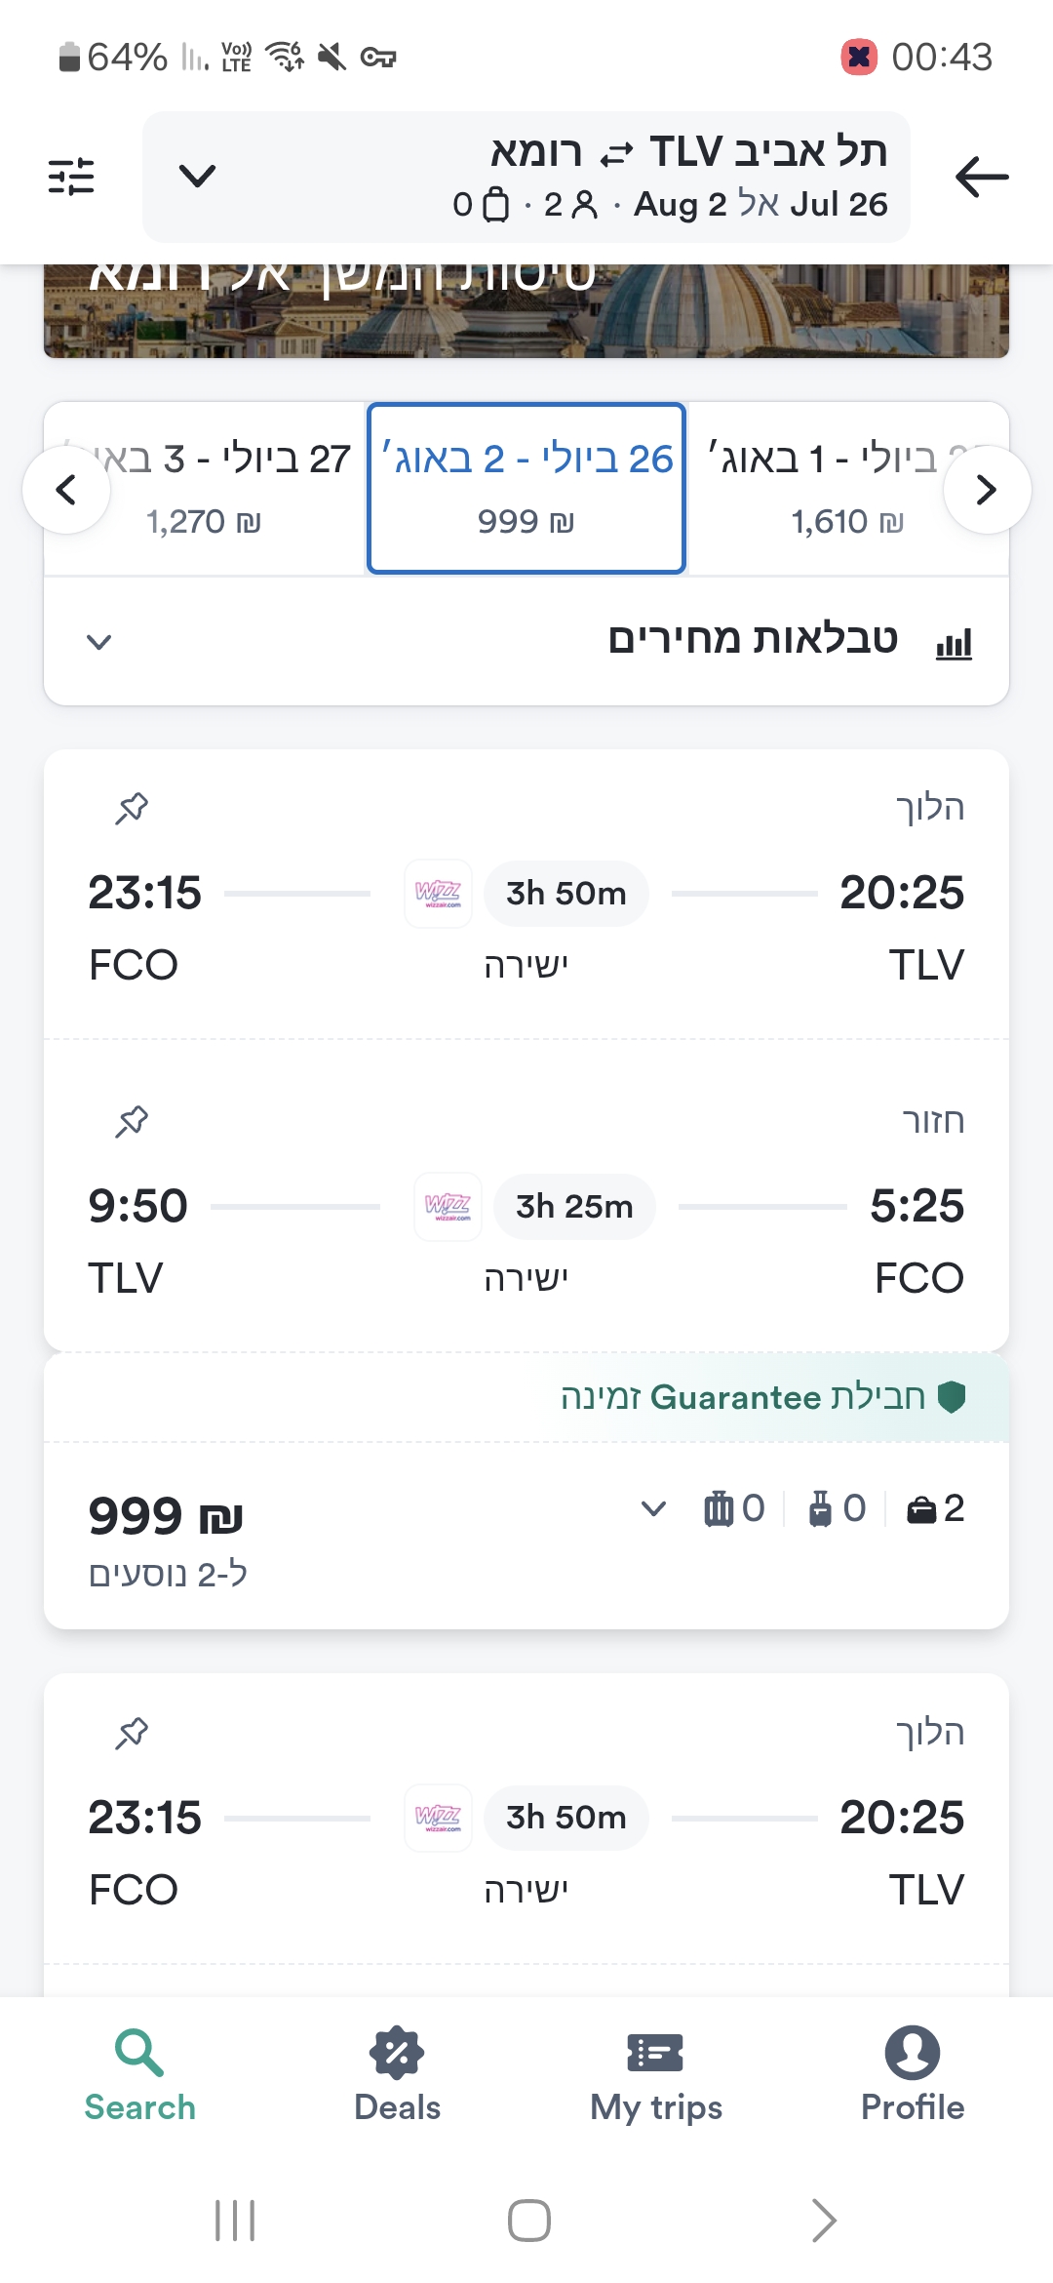The image size is (1053, 2283).
Task: Expand baggage details for 999 ₪ offer
Action: tap(653, 1508)
